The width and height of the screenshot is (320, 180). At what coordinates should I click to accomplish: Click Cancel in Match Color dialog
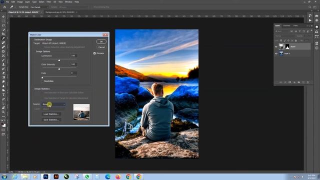(x=101, y=47)
